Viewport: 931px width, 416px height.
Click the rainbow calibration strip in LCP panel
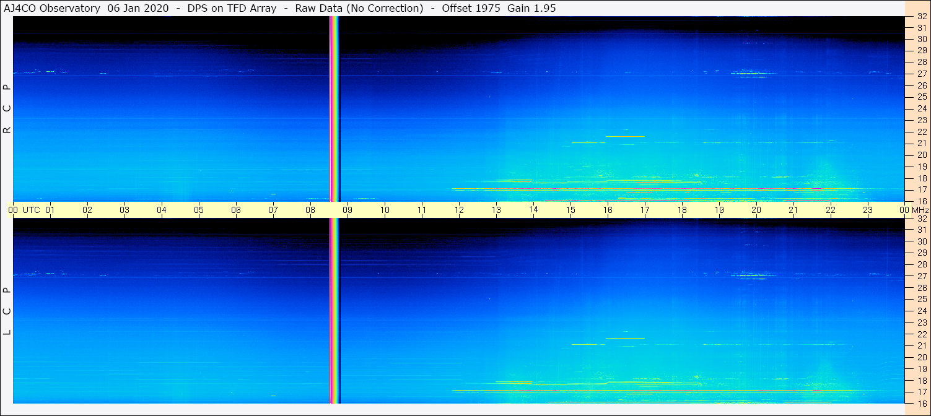coord(334,311)
